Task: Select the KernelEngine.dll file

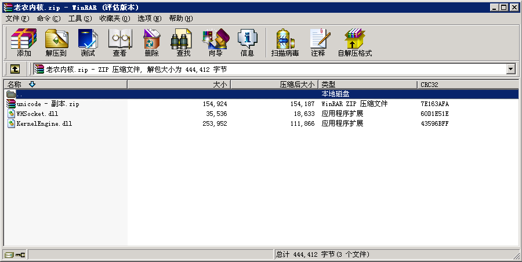Action: point(44,123)
